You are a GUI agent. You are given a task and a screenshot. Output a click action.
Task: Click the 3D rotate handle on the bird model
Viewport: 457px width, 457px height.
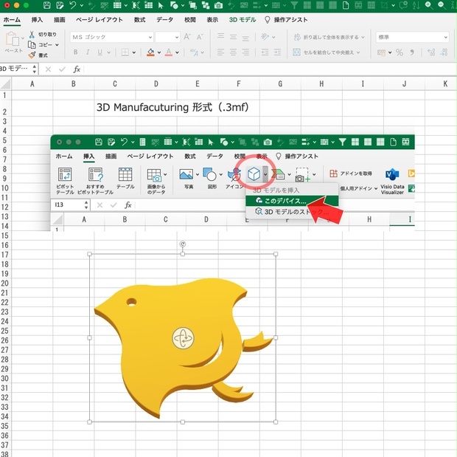coord(183,338)
